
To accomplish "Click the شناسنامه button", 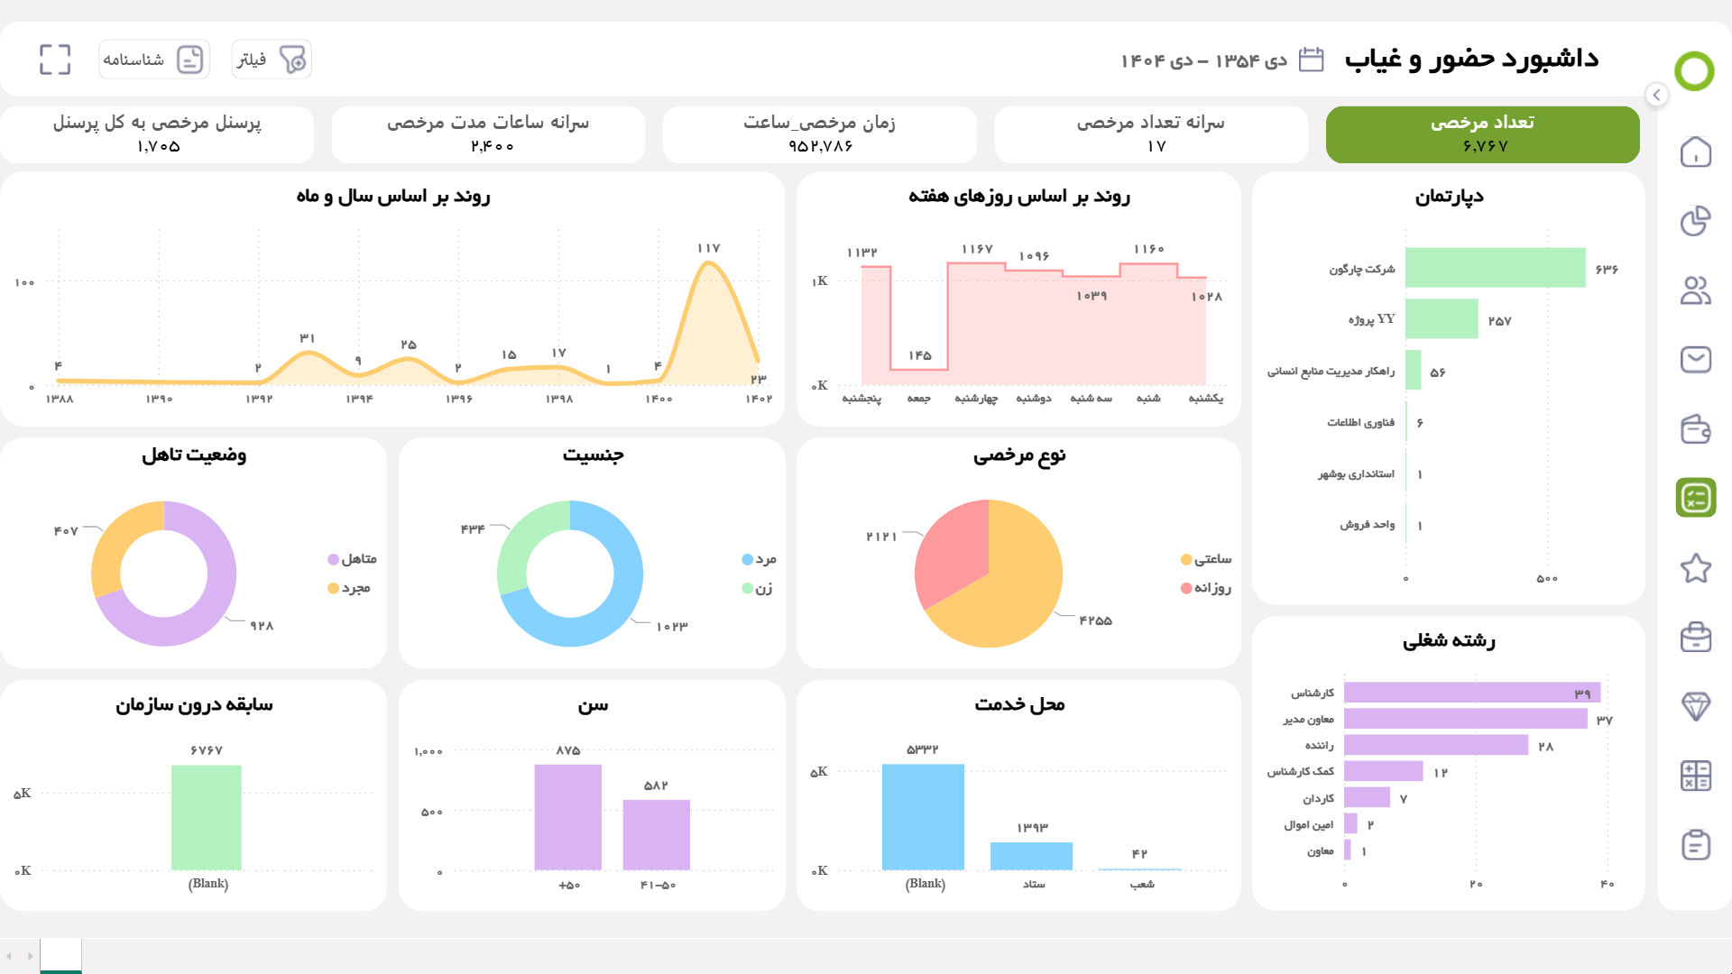I will tap(154, 60).
